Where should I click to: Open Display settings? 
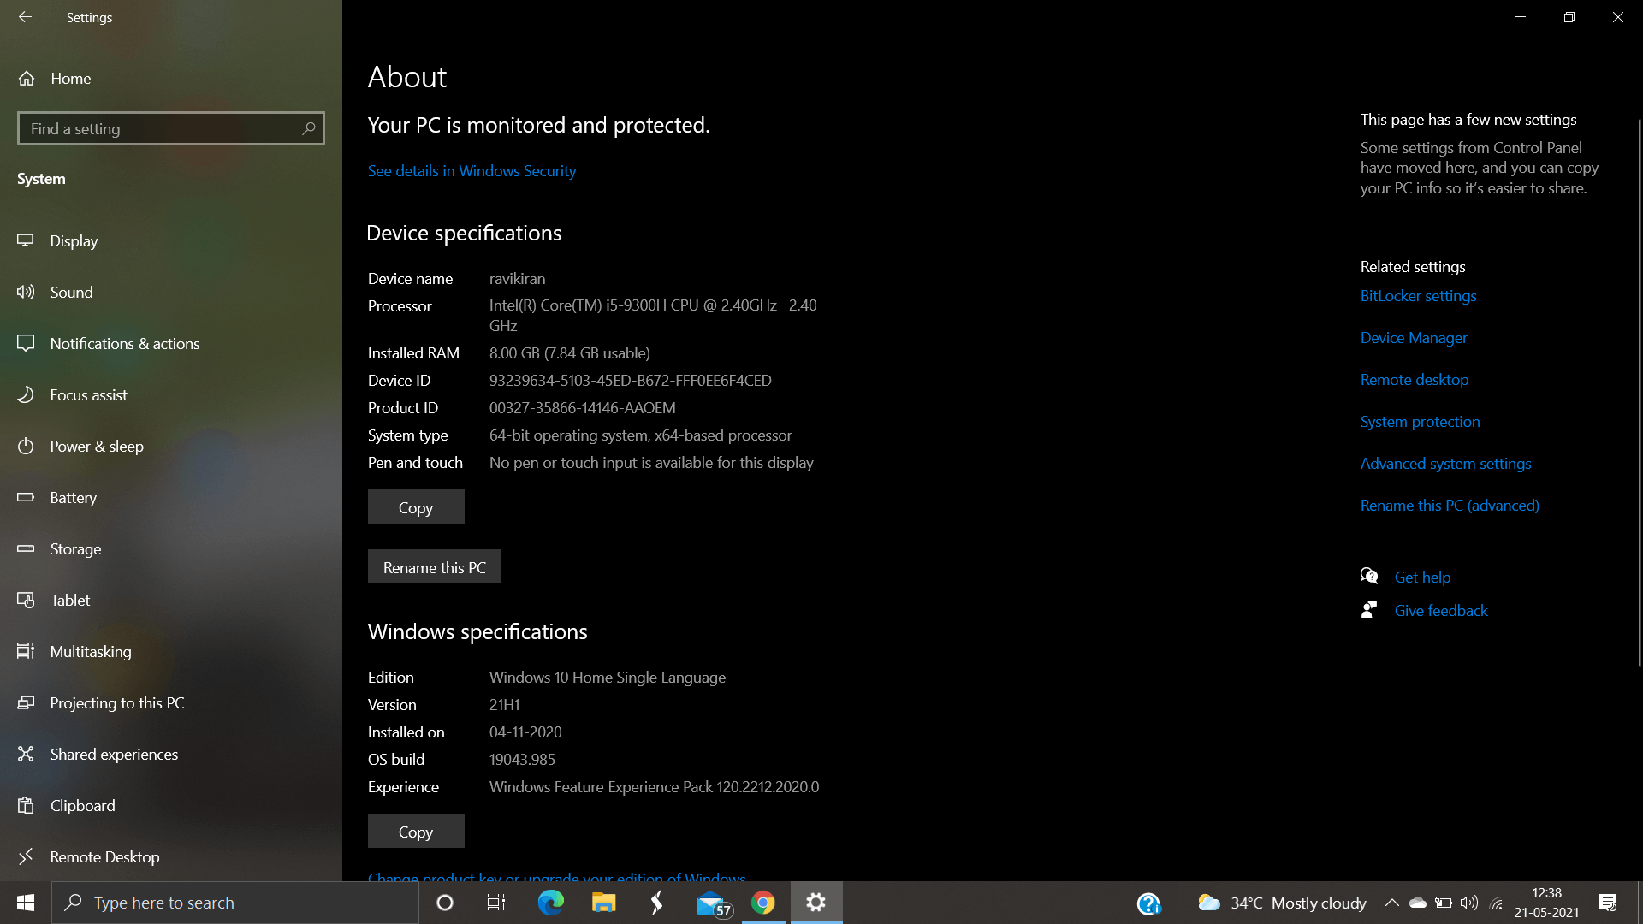(x=171, y=240)
